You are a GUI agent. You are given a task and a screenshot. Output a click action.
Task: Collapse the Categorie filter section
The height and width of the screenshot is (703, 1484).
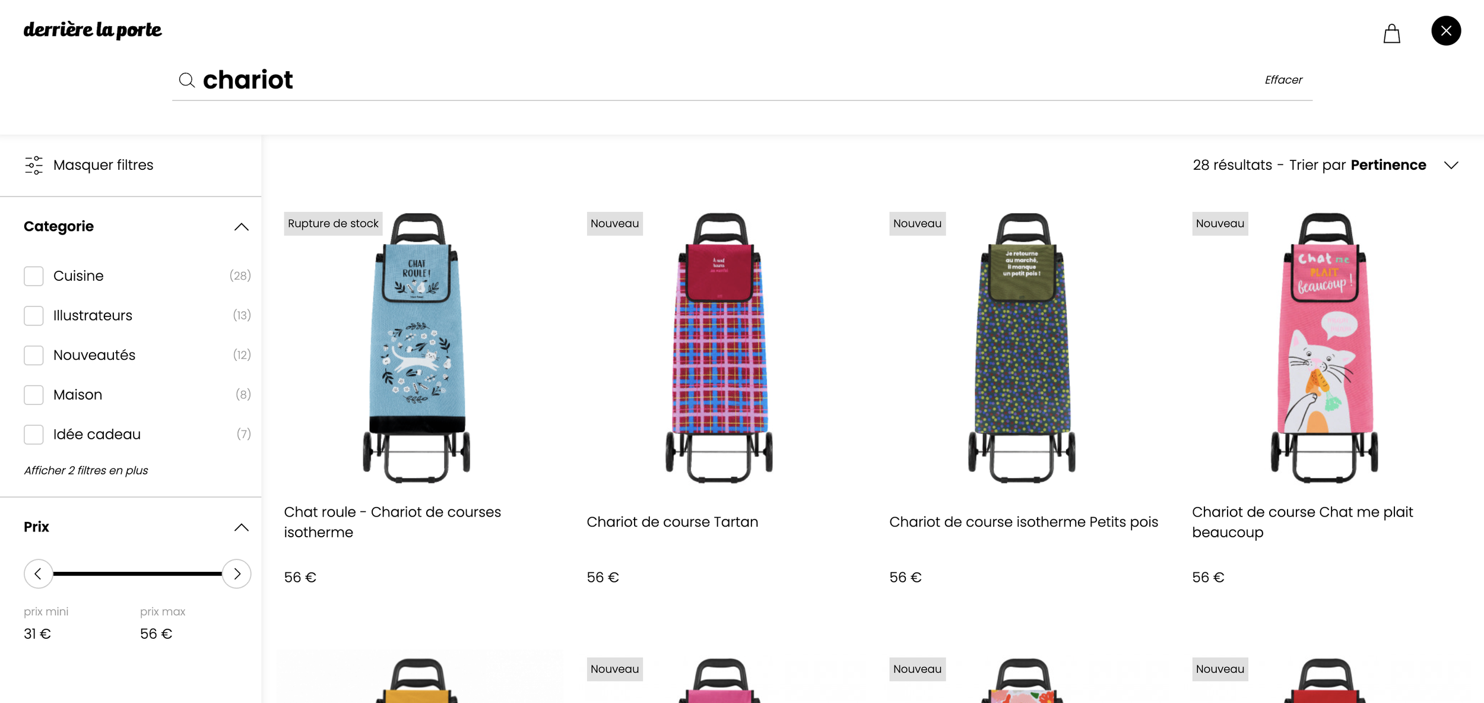(x=241, y=227)
